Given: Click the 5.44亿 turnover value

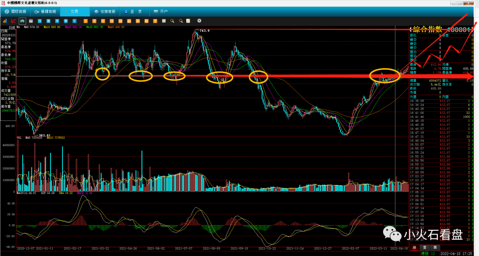Looking at the screenshot, I should click(x=436, y=85).
